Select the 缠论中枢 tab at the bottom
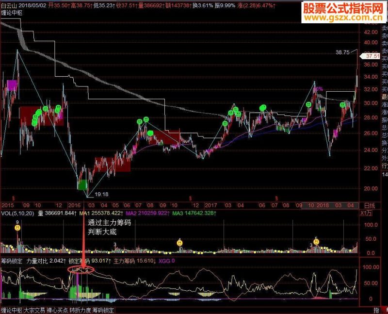Screen dimensions: 388x314 11,310
